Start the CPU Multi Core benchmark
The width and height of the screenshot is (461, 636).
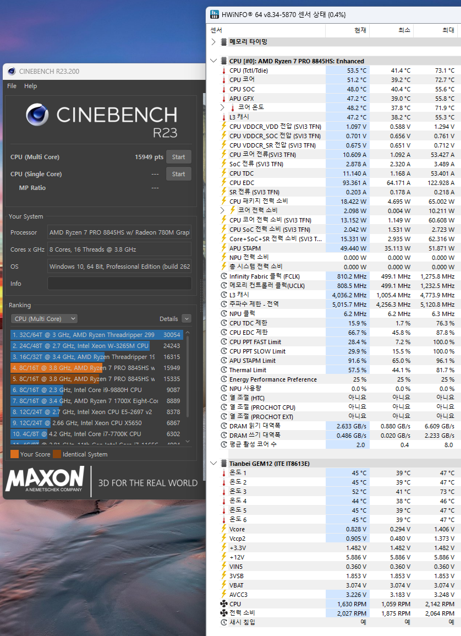(x=178, y=157)
